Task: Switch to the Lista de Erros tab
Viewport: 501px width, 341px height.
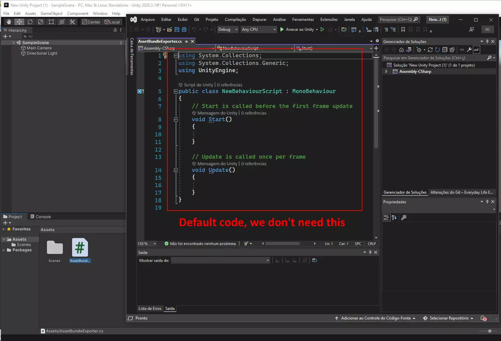Action: point(150,309)
